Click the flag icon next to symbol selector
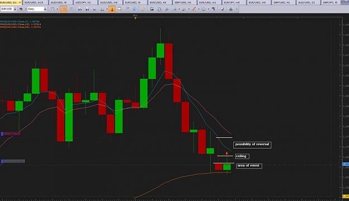 click(x=21, y=9)
